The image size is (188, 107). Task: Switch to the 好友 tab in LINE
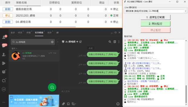(20, 32)
